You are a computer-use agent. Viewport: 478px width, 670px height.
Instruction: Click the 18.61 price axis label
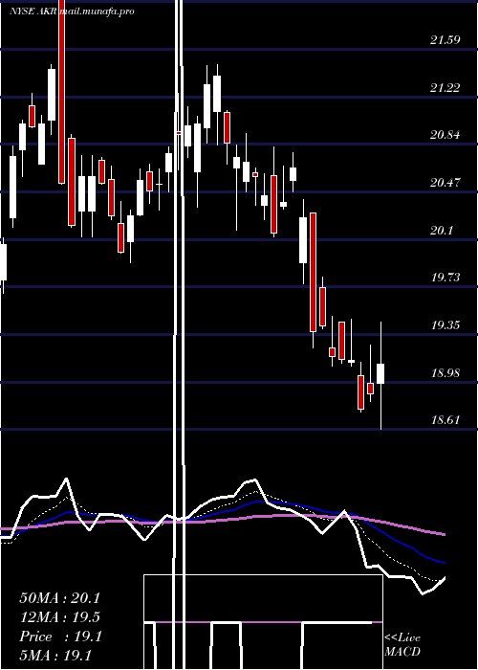[445, 420]
